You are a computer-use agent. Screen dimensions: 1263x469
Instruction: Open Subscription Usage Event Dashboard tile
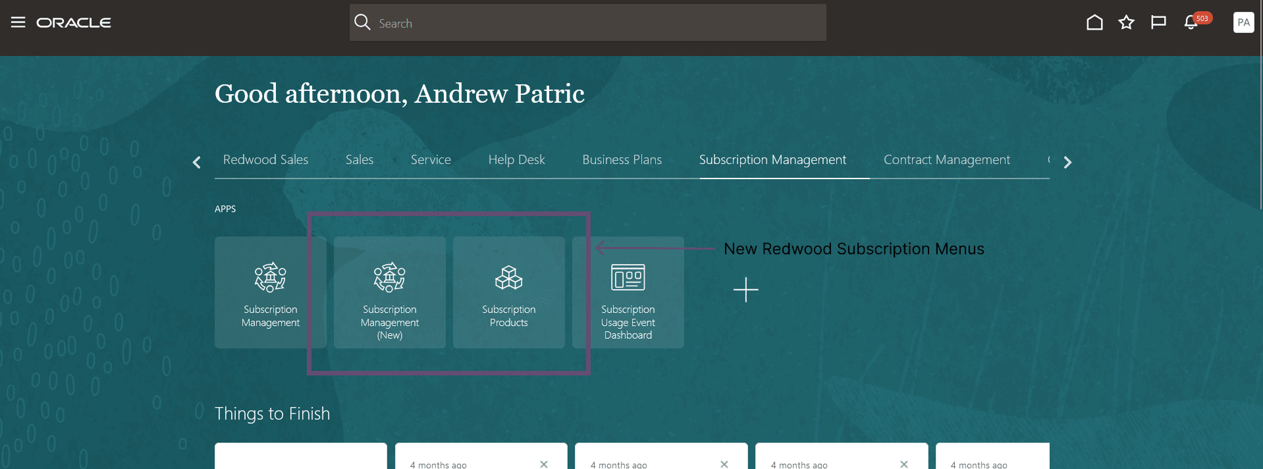pyautogui.click(x=628, y=292)
